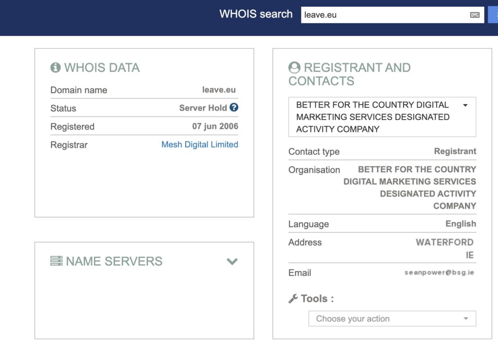Click the Email field label
Viewport: 498px width, 342px height.
click(x=300, y=273)
